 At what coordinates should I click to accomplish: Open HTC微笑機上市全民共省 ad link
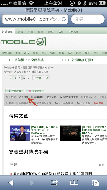(26, 60)
